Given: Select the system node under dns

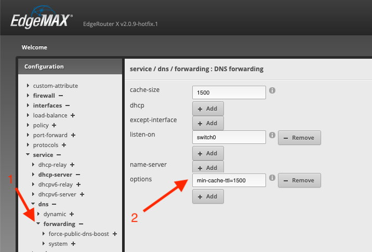Looking at the screenshot, I should coord(58,244).
